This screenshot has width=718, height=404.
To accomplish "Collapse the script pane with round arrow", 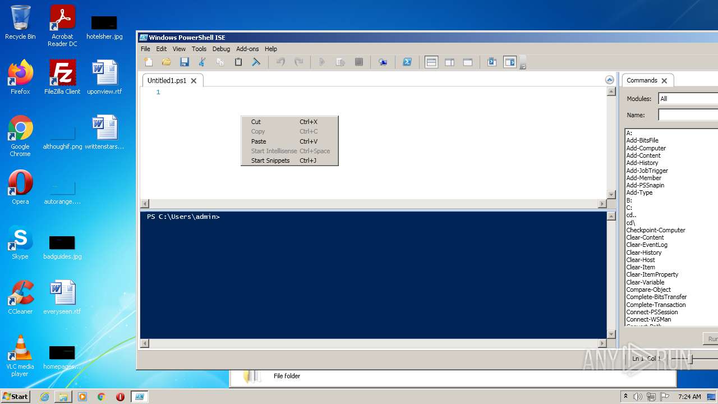I will point(610,80).
